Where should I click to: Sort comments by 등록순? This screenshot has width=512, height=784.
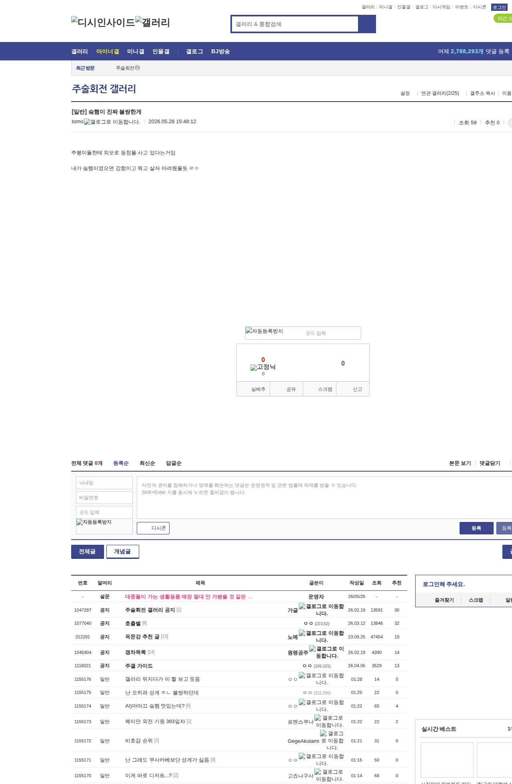pyautogui.click(x=121, y=463)
